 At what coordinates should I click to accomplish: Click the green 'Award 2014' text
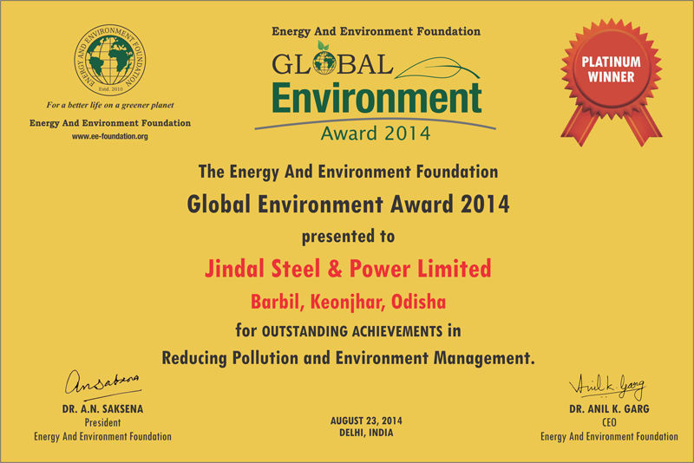(376, 134)
